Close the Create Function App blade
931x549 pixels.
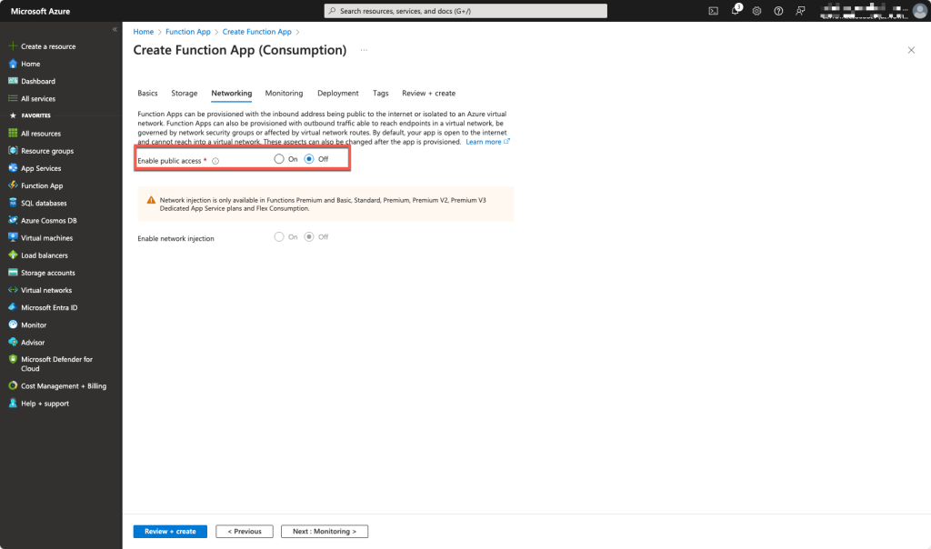(911, 51)
